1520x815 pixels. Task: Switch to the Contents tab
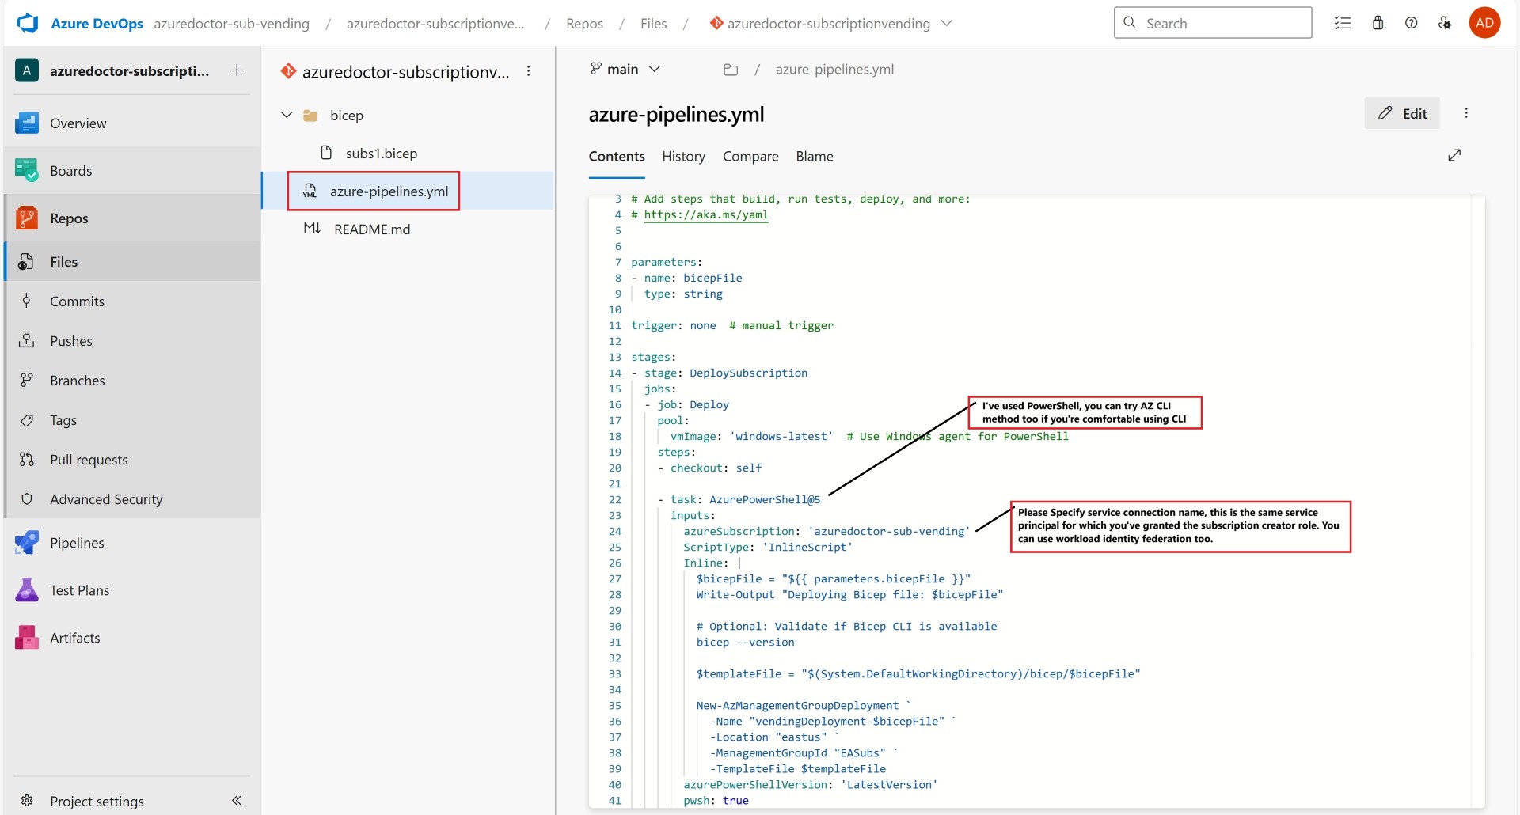617,157
